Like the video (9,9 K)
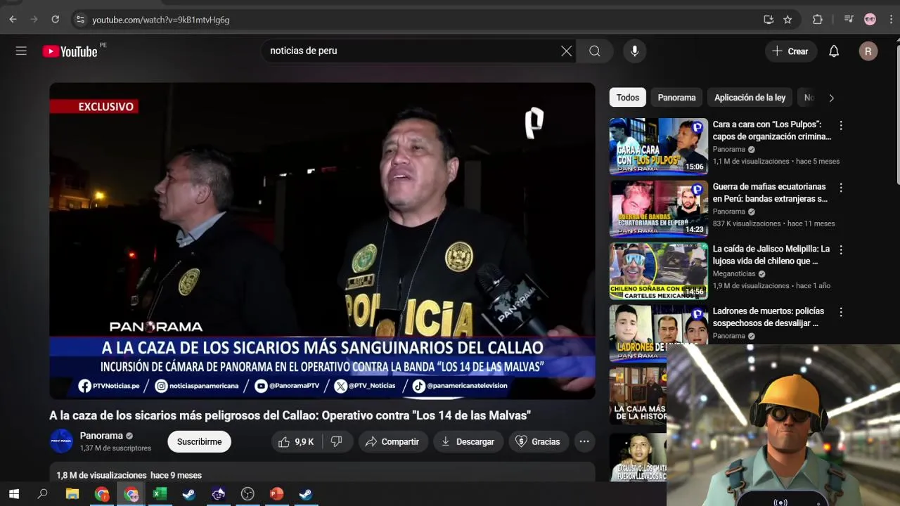 coord(296,442)
